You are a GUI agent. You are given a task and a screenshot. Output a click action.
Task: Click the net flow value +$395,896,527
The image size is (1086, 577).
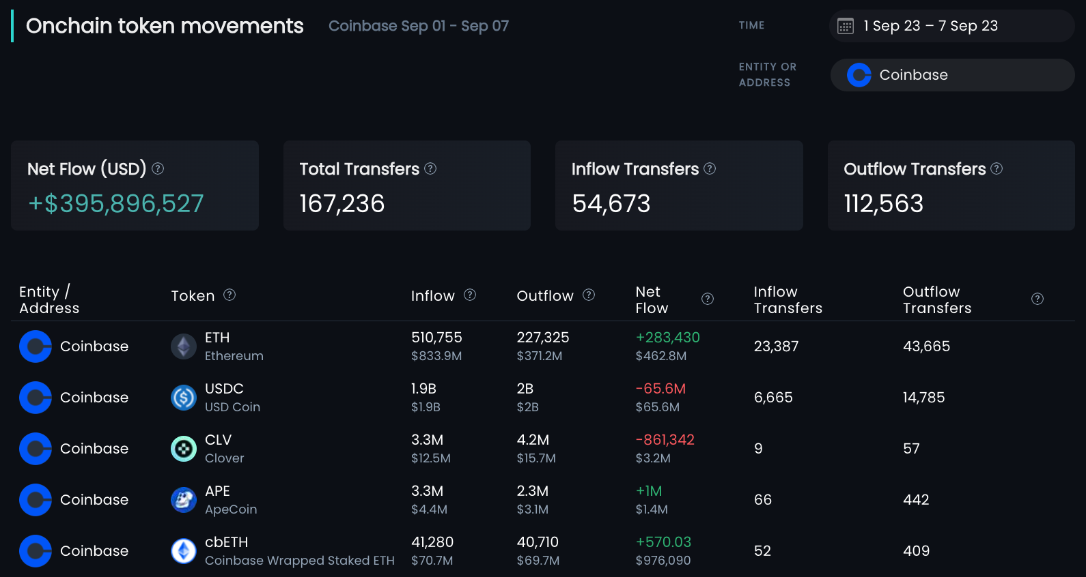(115, 203)
